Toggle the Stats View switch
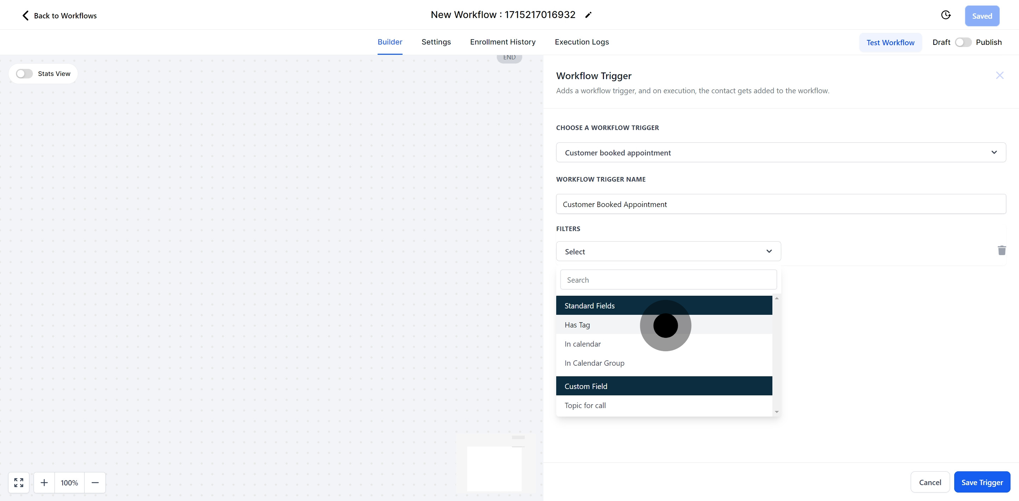This screenshot has height=501, width=1019. [x=24, y=74]
